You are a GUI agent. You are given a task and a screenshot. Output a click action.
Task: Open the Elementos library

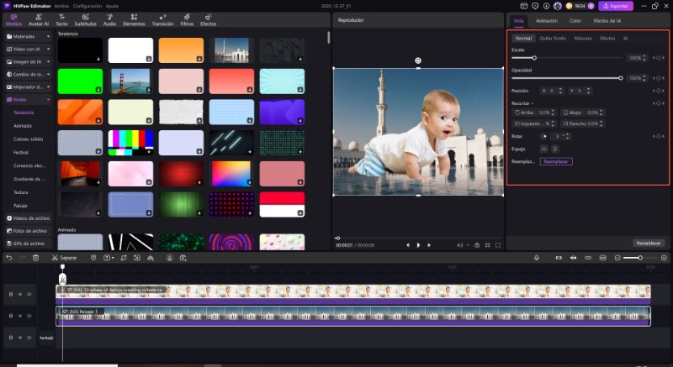pyautogui.click(x=134, y=20)
